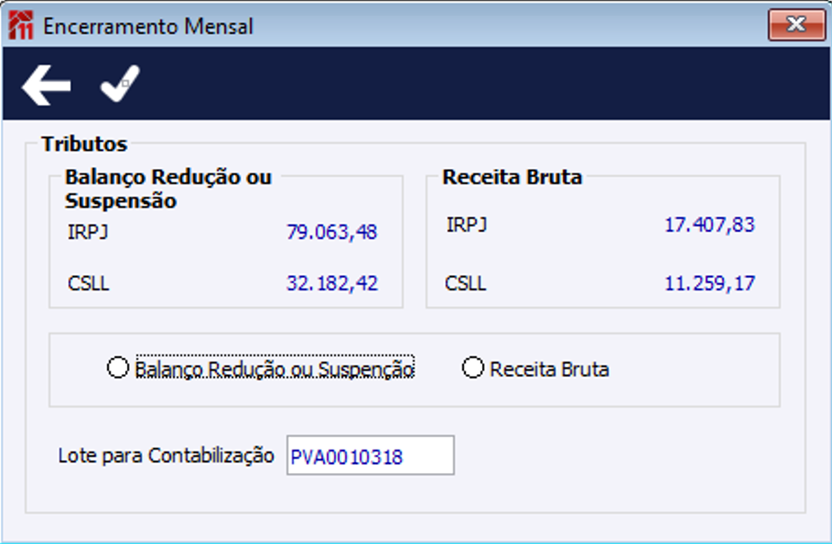Close the Encerramento Mensal window

(x=796, y=25)
